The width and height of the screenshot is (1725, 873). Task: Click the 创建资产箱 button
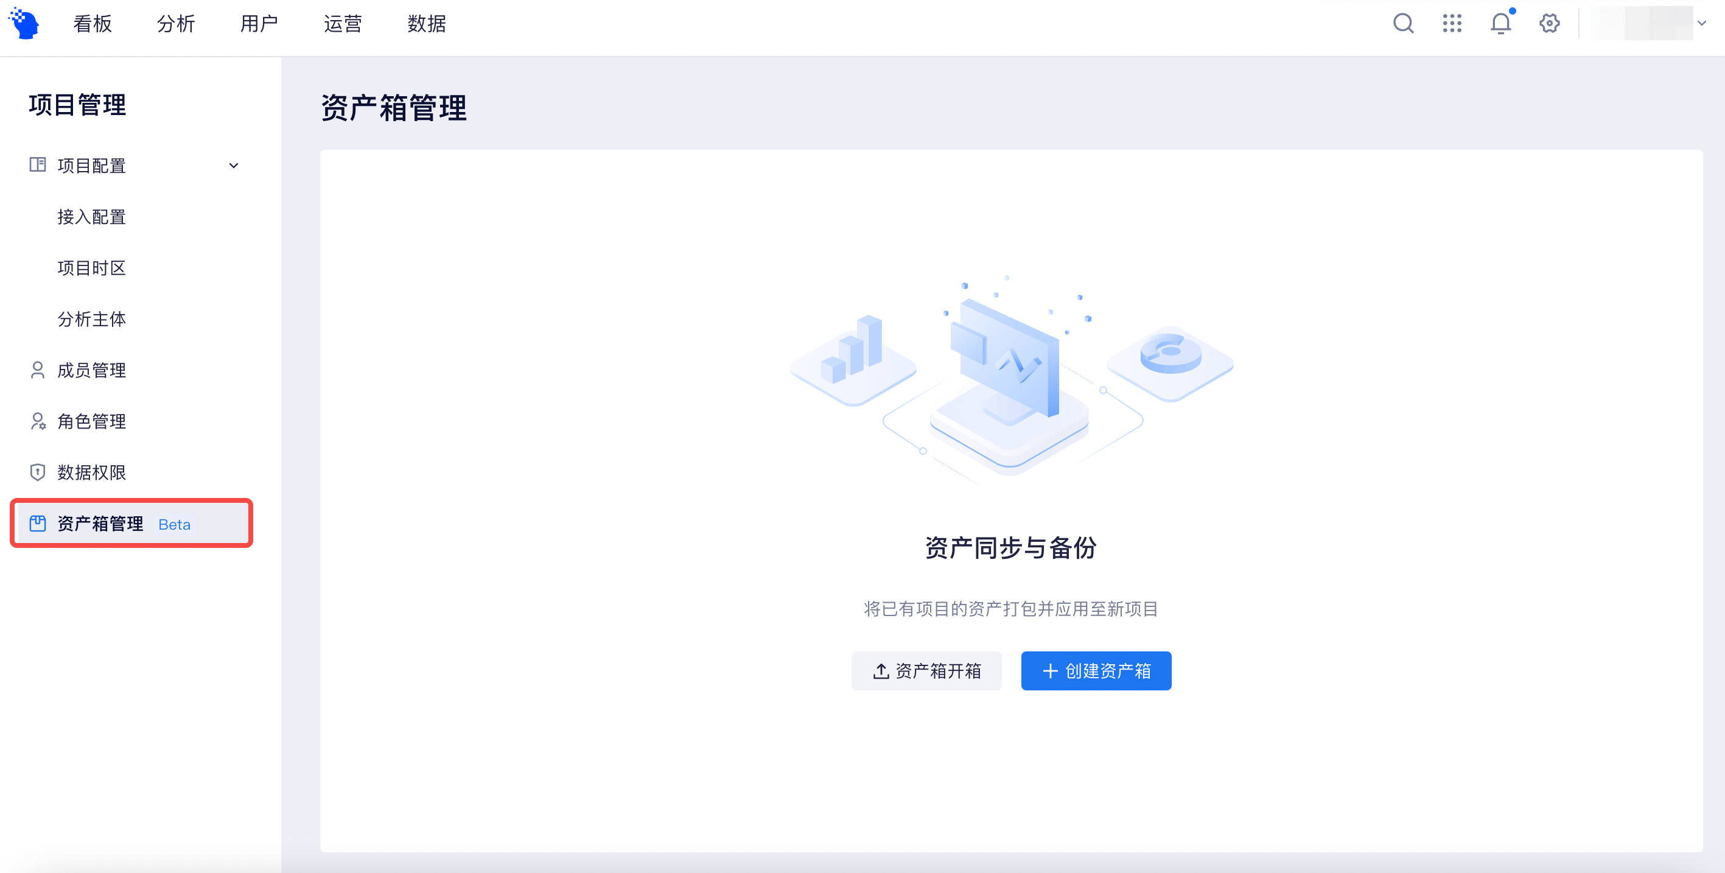1096,671
